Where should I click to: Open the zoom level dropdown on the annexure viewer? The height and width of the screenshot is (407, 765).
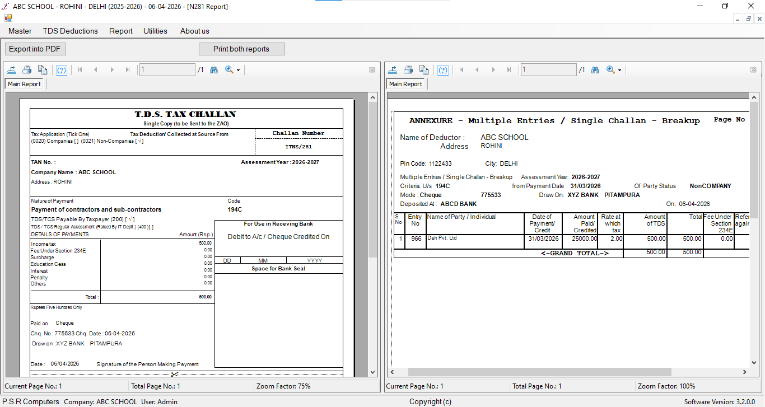tap(619, 69)
